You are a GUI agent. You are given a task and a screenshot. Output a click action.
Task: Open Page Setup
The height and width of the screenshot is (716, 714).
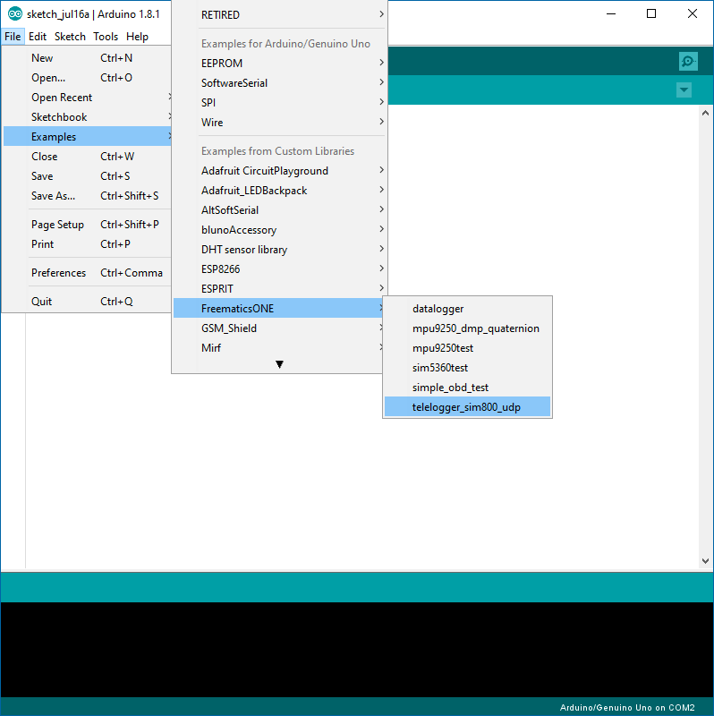(87, 225)
